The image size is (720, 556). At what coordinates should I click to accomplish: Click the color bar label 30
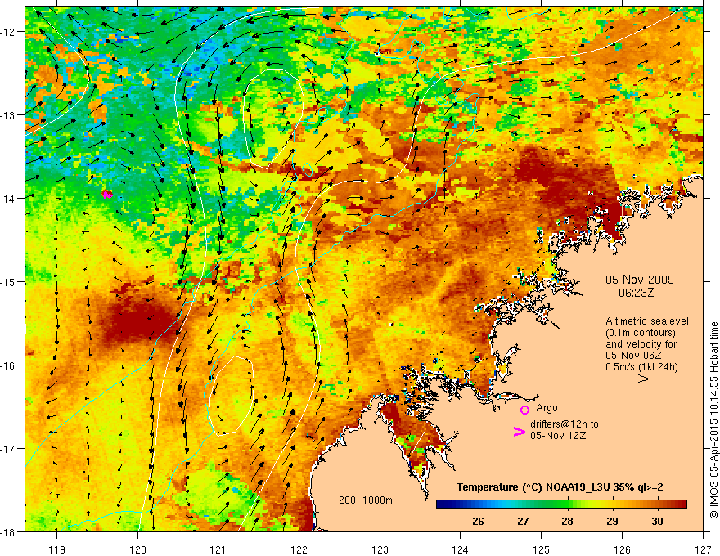pyautogui.click(x=657, y=521)
